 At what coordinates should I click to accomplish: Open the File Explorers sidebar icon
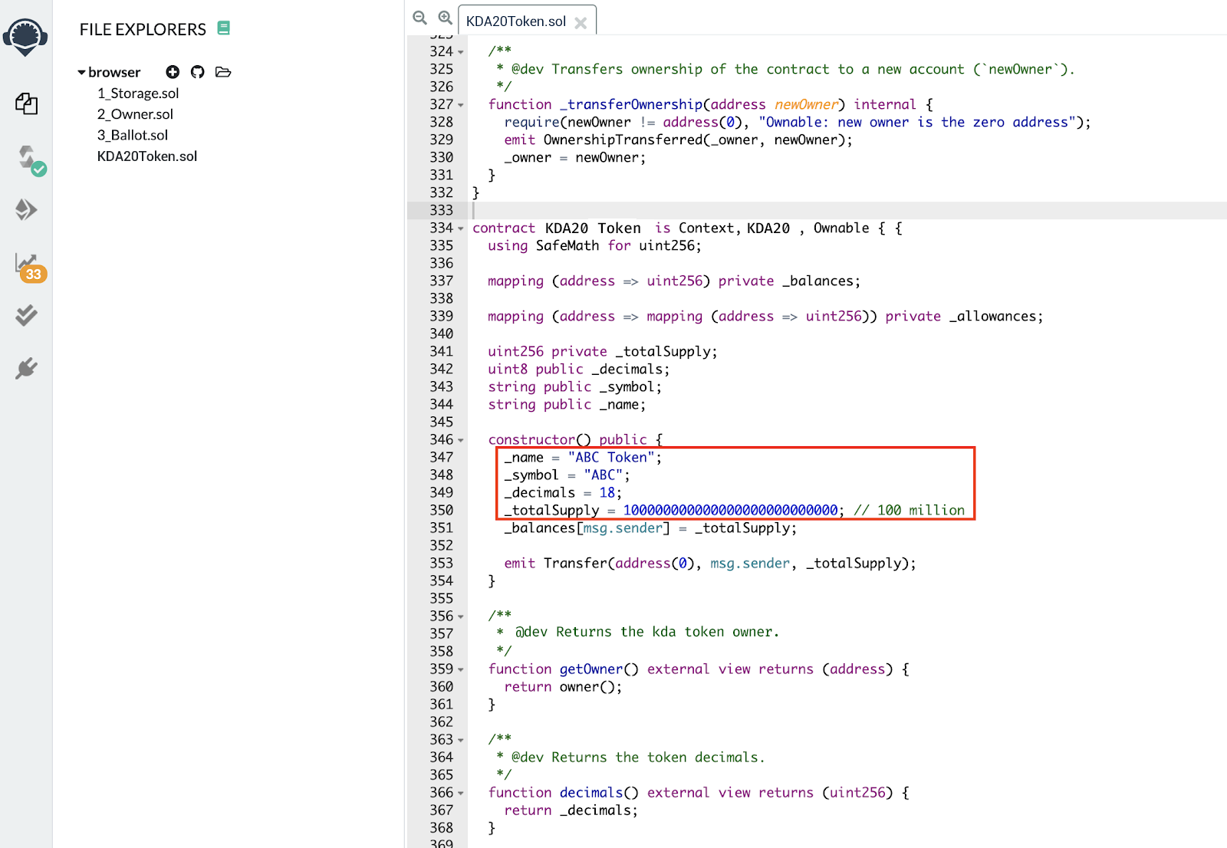pyautogui.click(x=27, y=104)
